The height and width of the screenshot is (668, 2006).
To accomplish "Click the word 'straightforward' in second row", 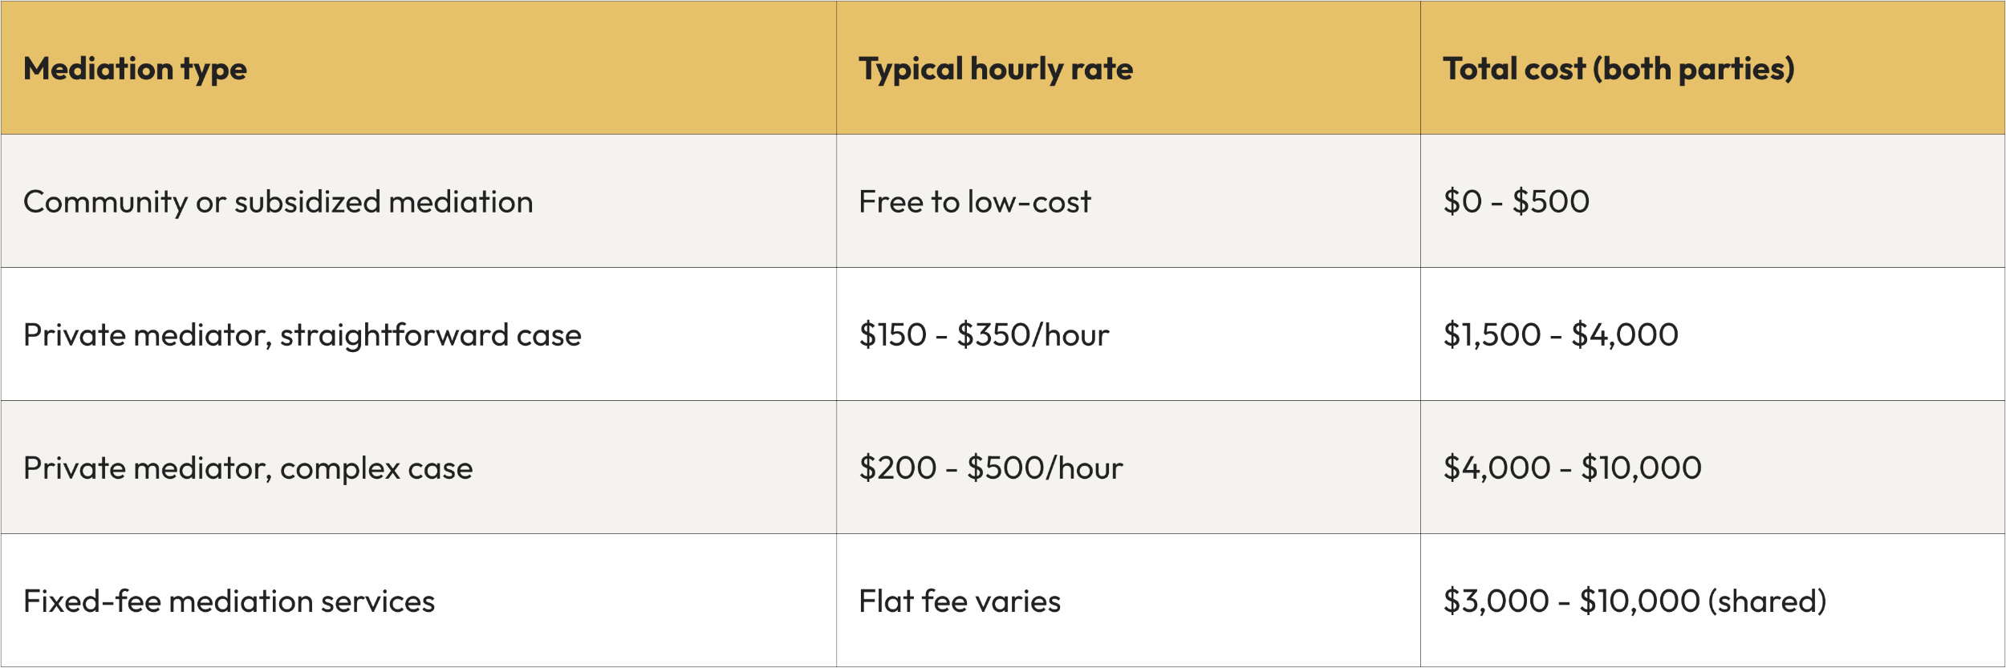I will click(394, 335).
